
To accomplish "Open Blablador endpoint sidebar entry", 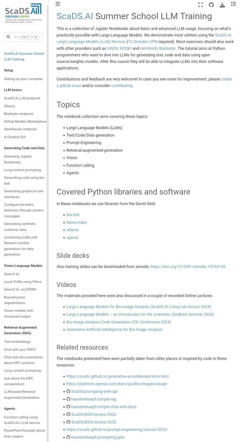I will tap(19, 114).
